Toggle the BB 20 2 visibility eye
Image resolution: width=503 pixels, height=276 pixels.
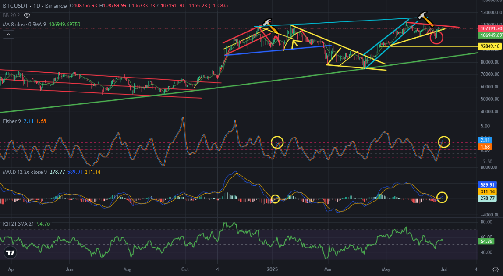click(27, 15)
